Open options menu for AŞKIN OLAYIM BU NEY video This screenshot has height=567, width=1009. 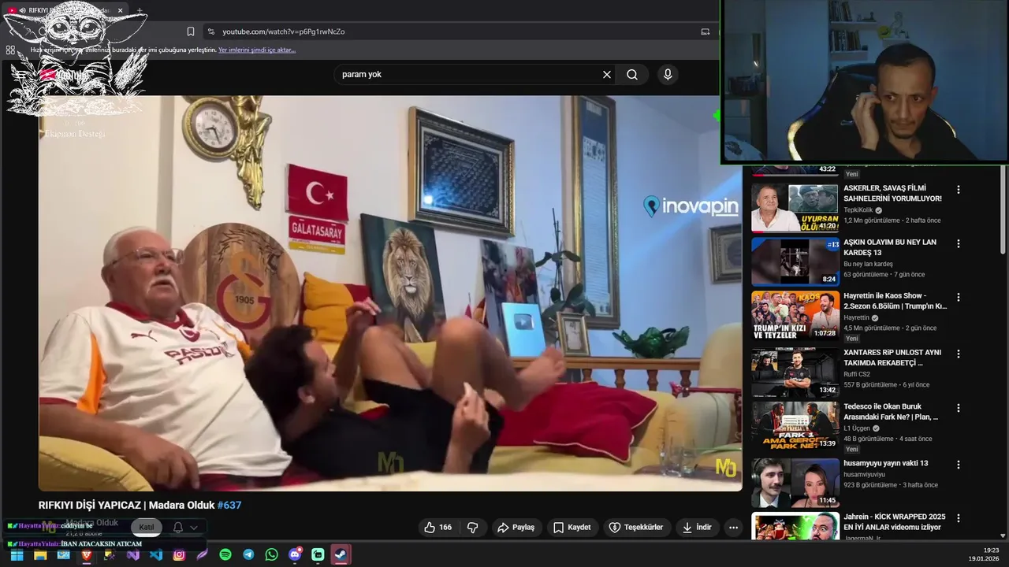(959, 244)
